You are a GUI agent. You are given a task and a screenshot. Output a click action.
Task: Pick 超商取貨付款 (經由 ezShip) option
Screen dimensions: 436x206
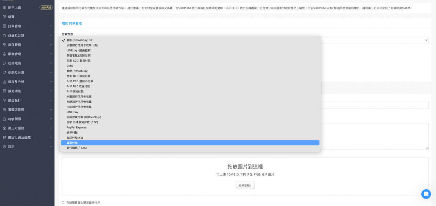click(190, 117)
